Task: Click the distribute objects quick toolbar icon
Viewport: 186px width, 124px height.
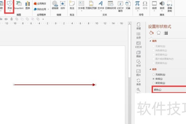Action: click(6, 19)
